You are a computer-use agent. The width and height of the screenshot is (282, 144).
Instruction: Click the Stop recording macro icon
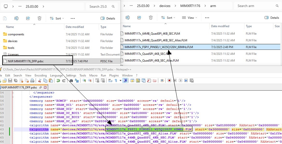175,80
